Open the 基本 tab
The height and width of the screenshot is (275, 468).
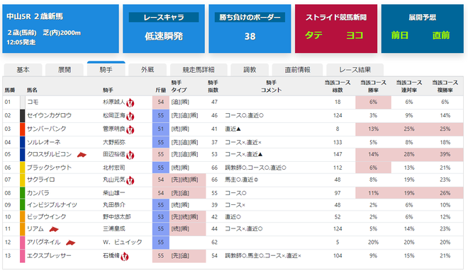pos(23,70)
